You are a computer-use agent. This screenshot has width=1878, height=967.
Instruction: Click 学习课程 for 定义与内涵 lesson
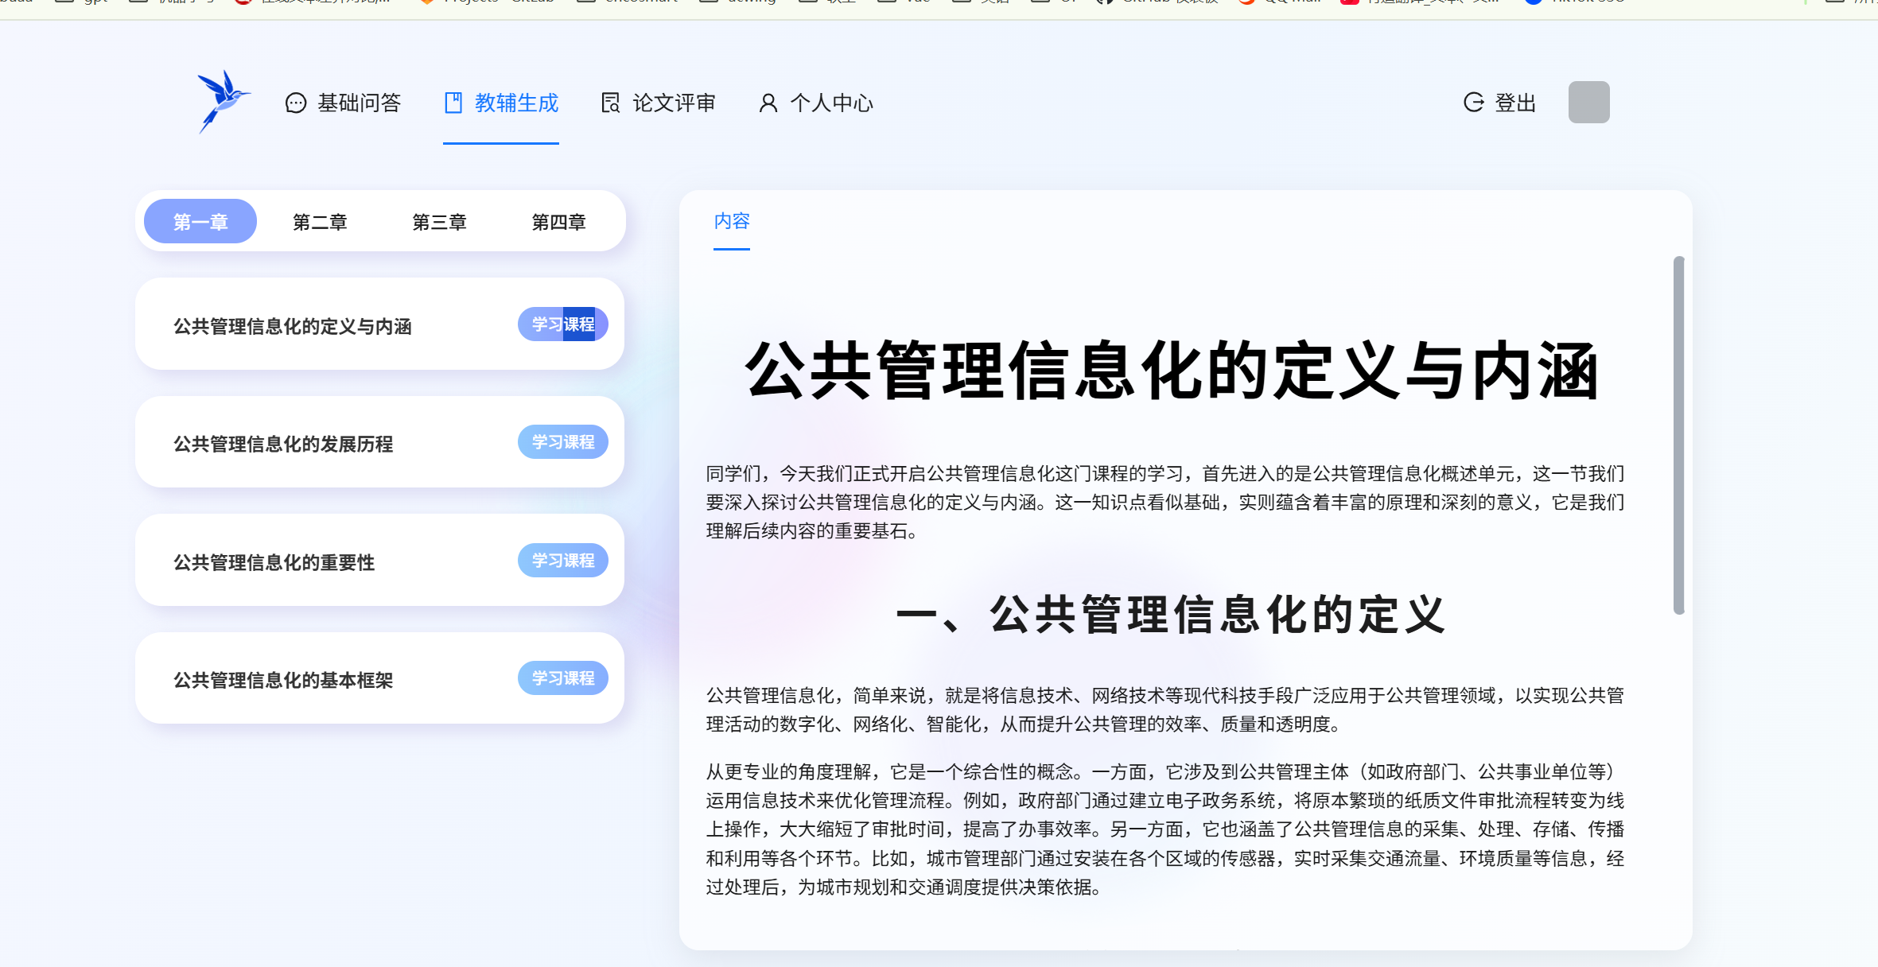562,324
